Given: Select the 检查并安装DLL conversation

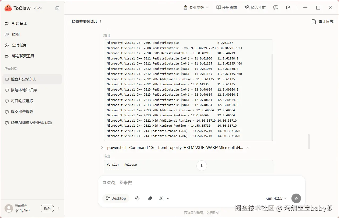Looking at the screenshot, I should tap(32, 79).
